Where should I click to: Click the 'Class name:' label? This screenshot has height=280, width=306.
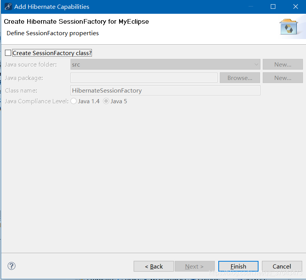click(x=21, y=90)
